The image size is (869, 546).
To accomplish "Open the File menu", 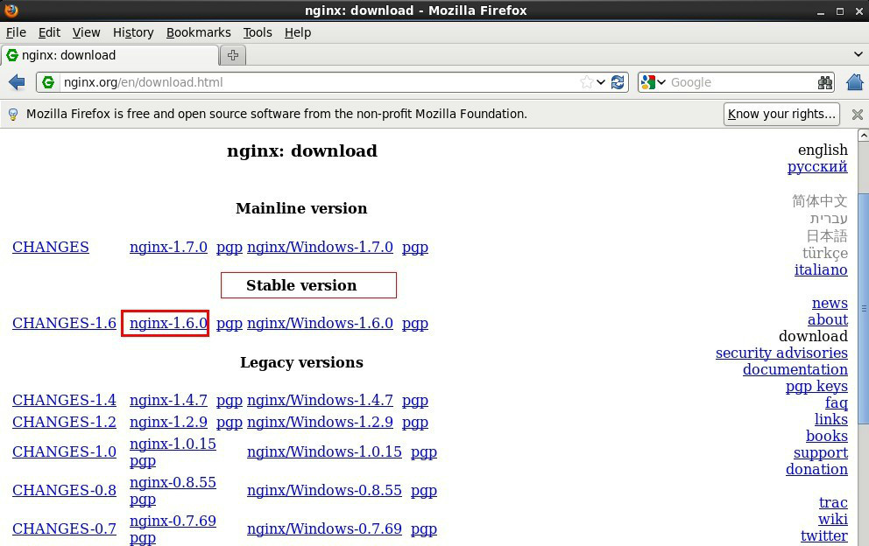I will [x=16, y=32].
